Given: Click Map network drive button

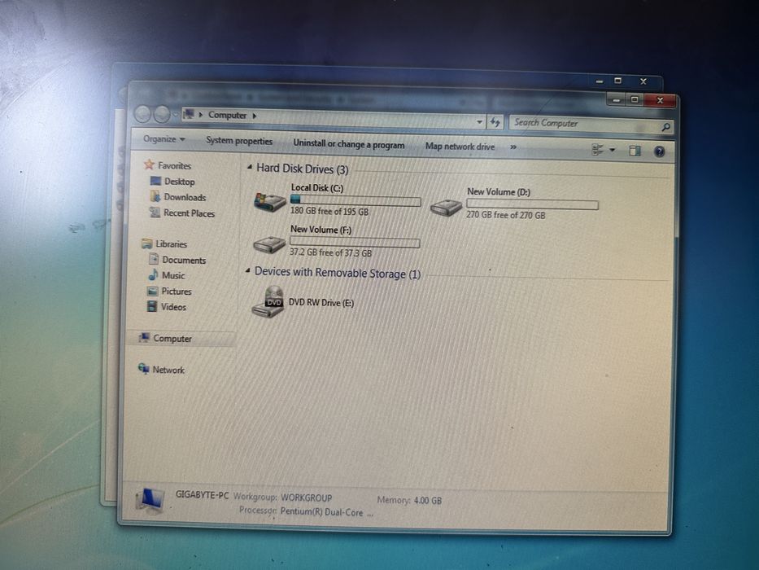Looking at the screenshot, I should coord(460,146).
